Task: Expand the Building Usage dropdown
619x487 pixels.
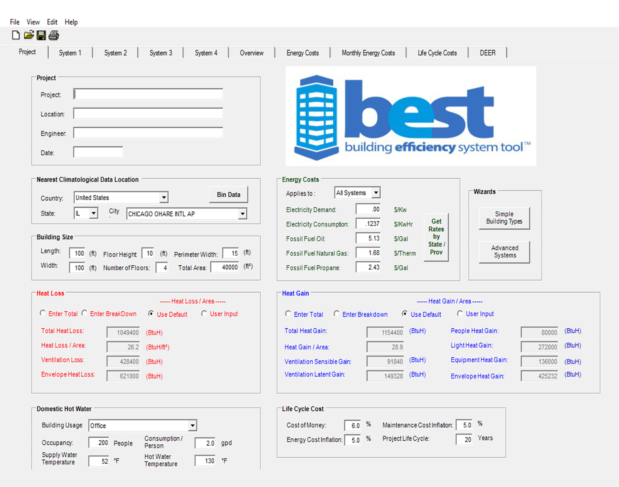Action: (x=192, y=425)
